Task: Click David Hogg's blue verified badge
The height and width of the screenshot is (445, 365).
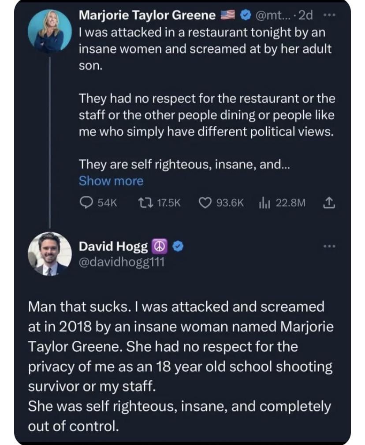Action: (x=178, y=247)
